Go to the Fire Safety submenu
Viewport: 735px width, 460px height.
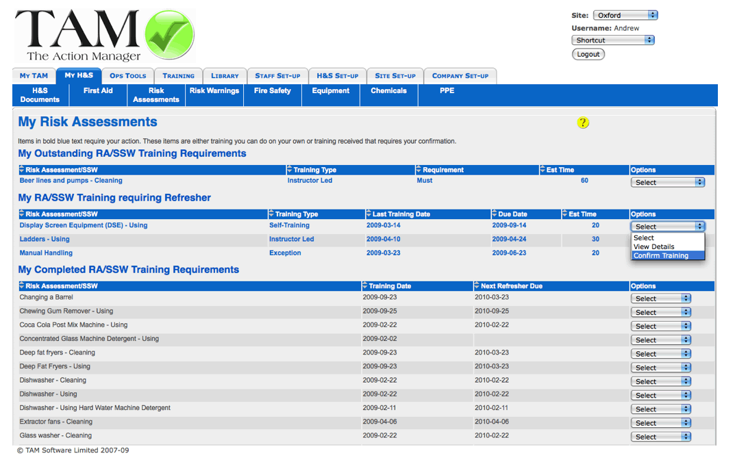pyautogui.click(x=273, y=91)
